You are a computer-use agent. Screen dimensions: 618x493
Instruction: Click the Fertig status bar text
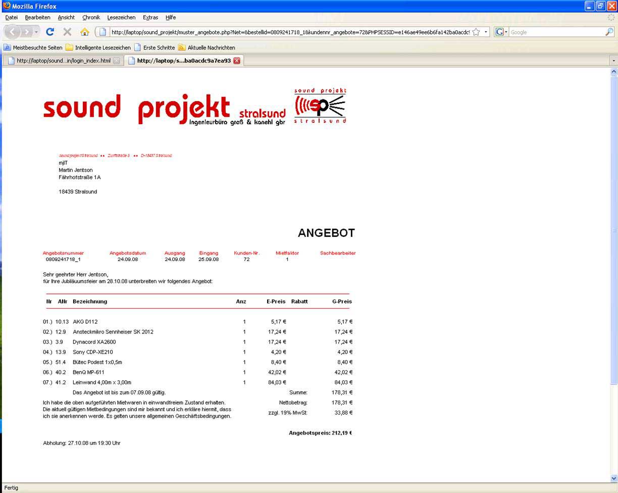pyautogui.click(x=11, y=488)
